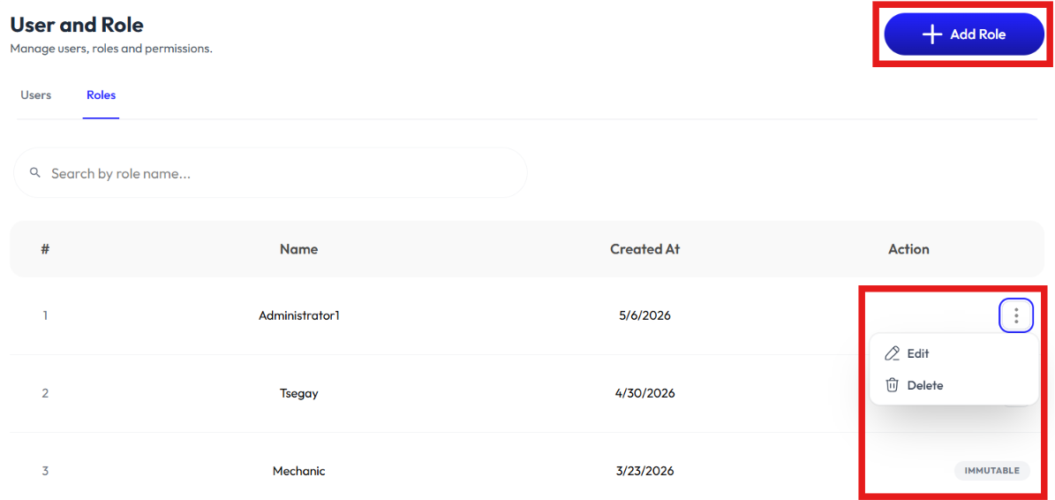
Task: Click the Action column header
Action: tap(908, 249)
